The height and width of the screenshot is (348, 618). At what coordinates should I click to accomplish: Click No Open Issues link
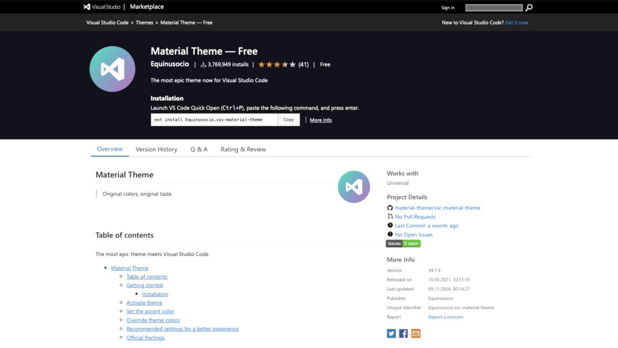(x=414, y=235)
